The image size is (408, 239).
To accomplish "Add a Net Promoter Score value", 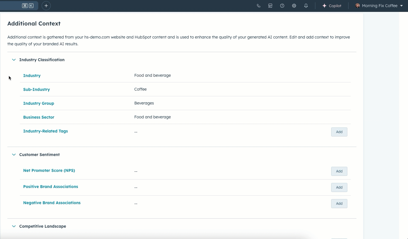I will pos(339,171).
